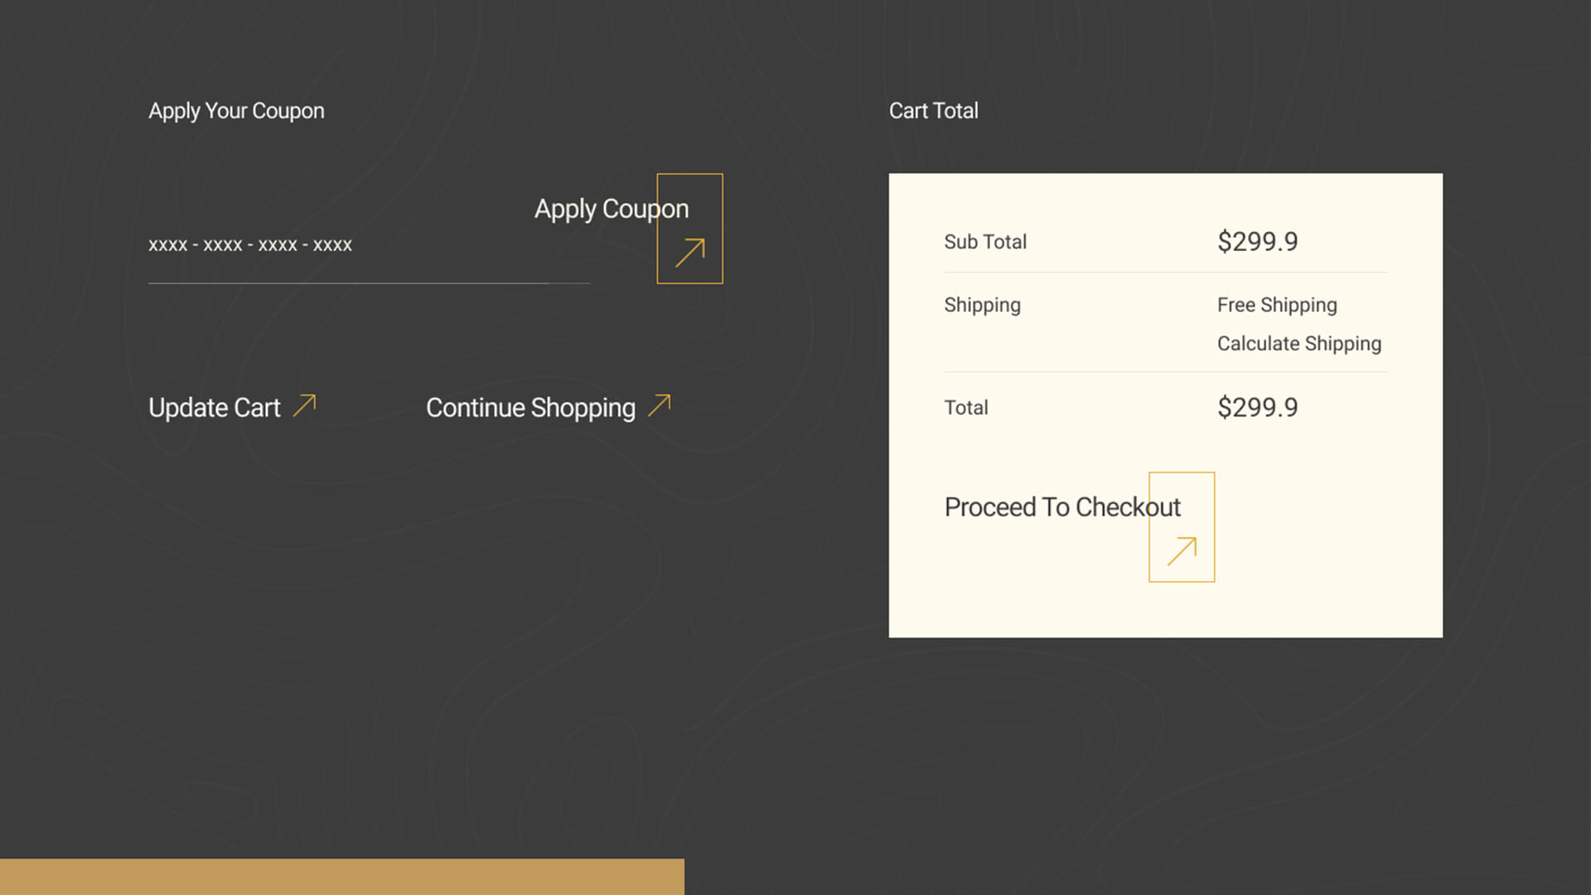
Task: Click the Apply Coupon arrow icon
Action: coord(689,253)
